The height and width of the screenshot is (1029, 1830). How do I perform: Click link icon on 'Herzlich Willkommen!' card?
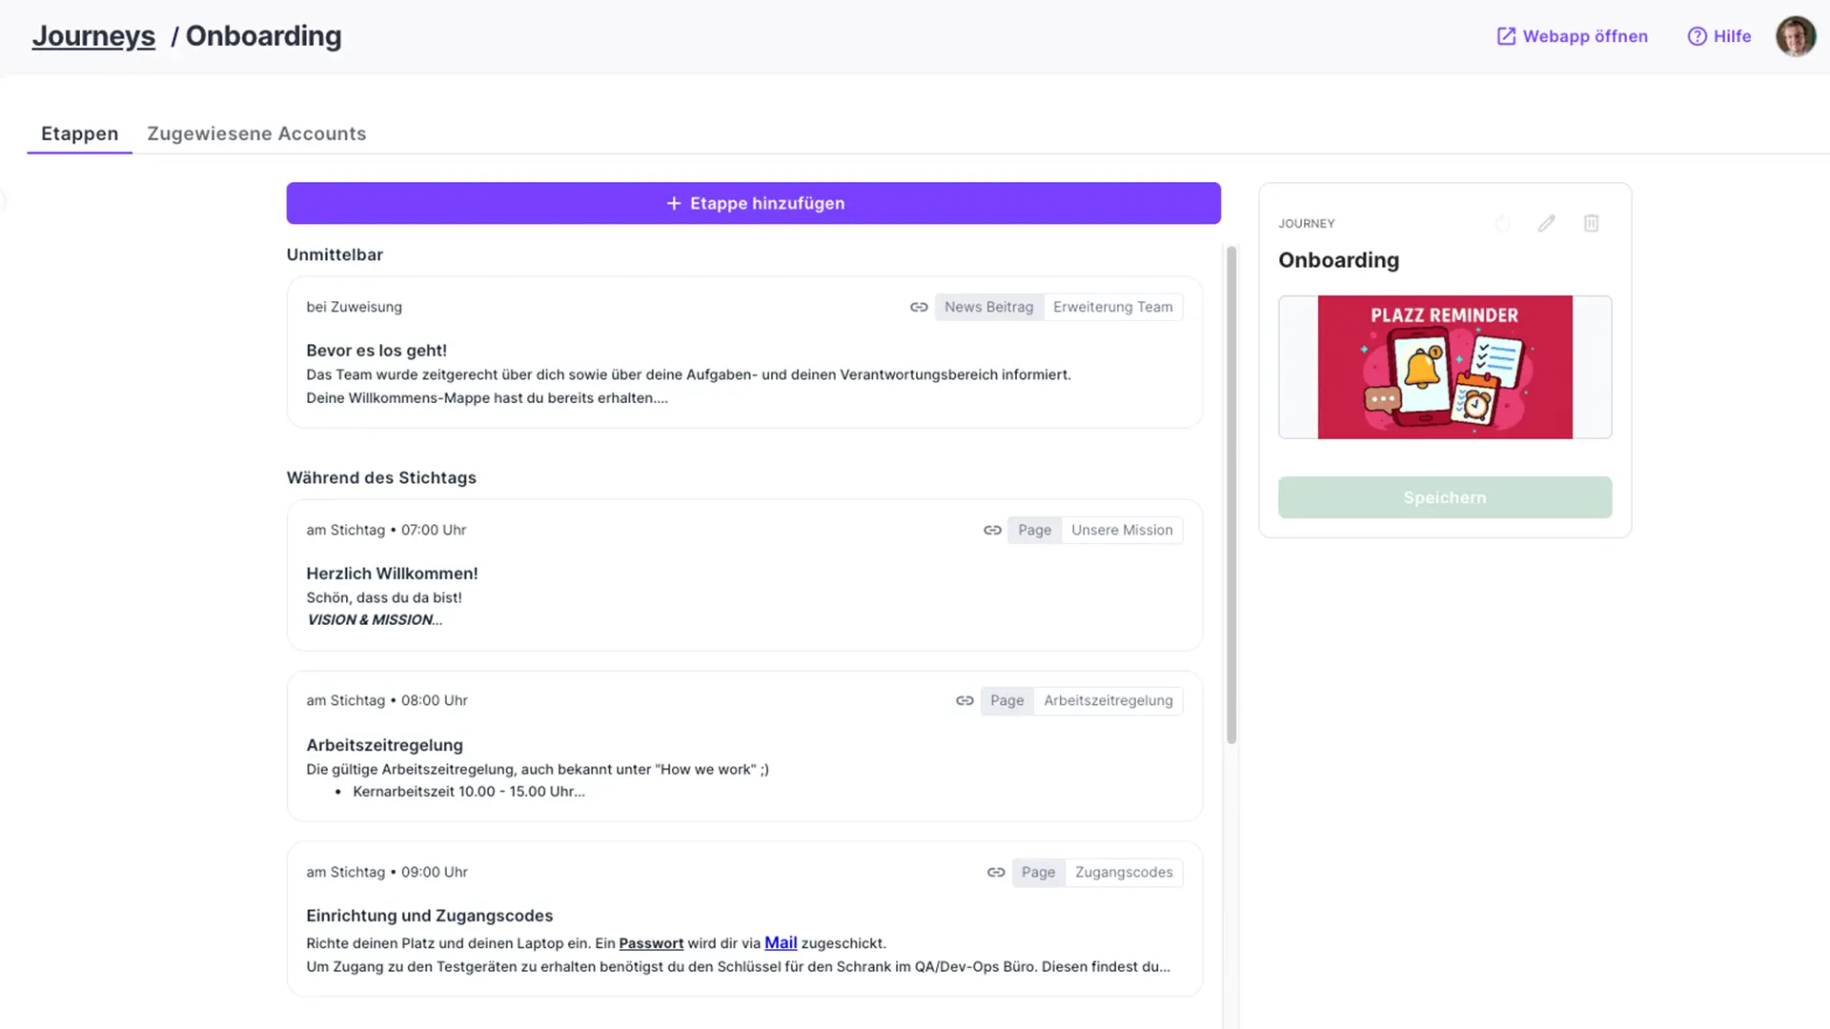pyautogui.click(x=992, y=530)
